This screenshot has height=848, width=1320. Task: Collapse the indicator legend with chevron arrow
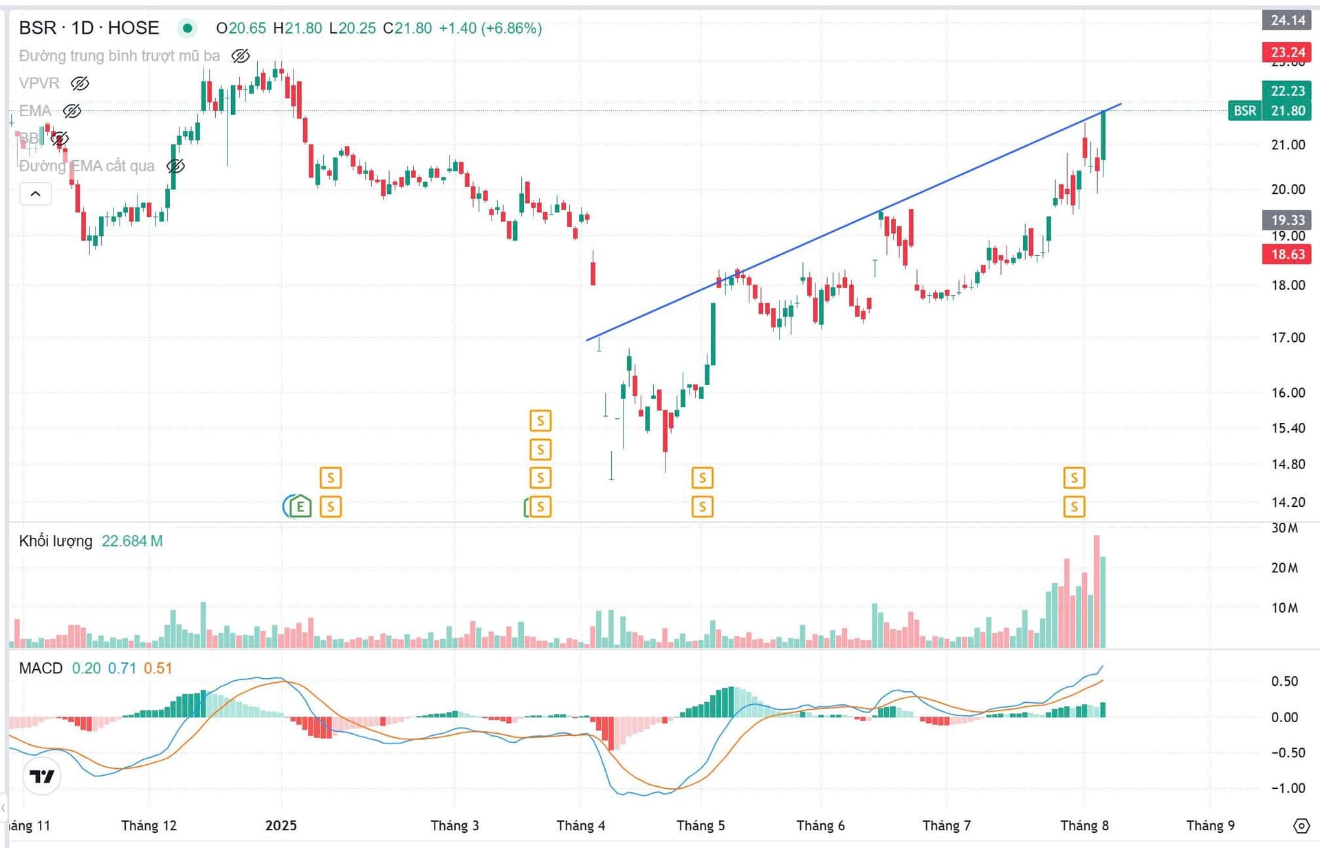click(x=35, y=194)
